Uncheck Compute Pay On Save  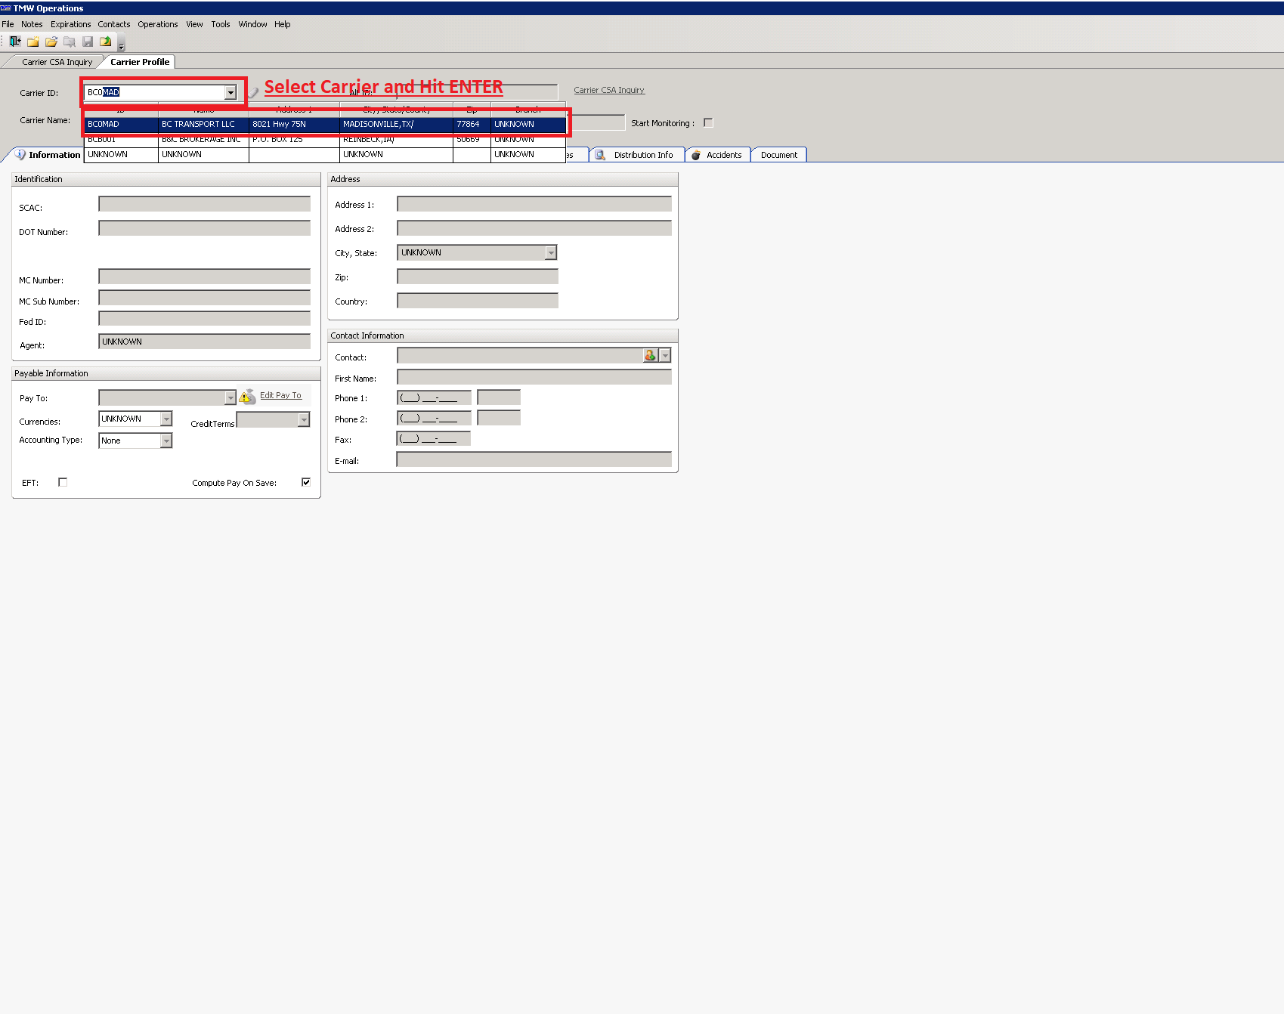pos(306,481)
